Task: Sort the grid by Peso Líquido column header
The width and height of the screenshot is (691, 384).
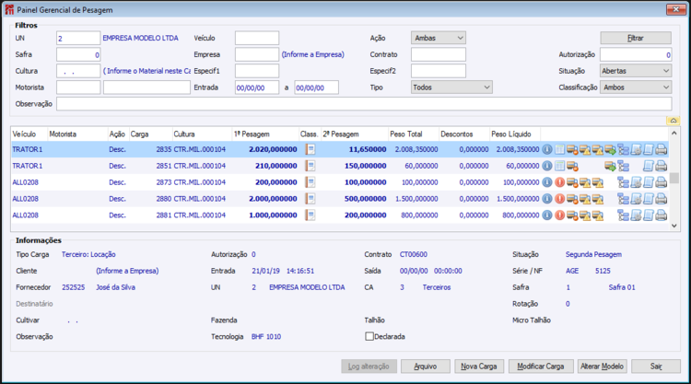Action: [x=513, y=134]
